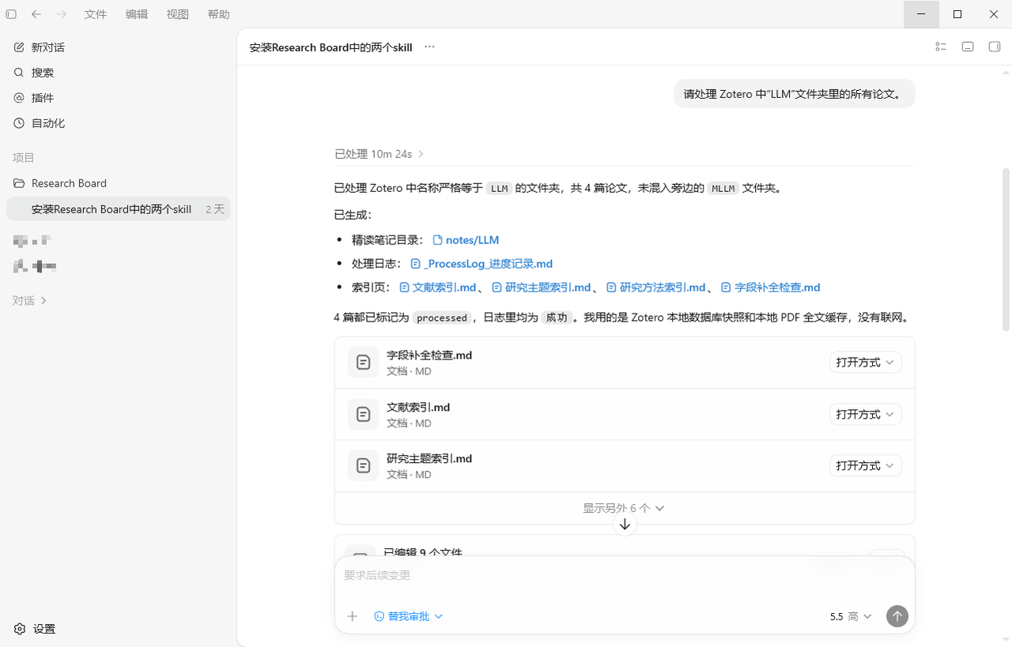Click file name 字段补全检查.md in card
This screenshot has height=647, width=1012.
click(429, 355)
